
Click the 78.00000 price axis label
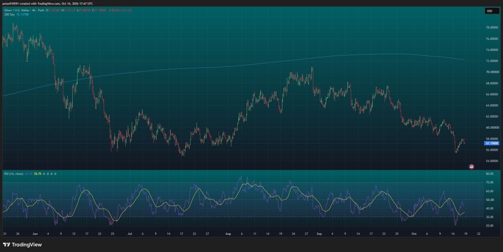[492, 28]
